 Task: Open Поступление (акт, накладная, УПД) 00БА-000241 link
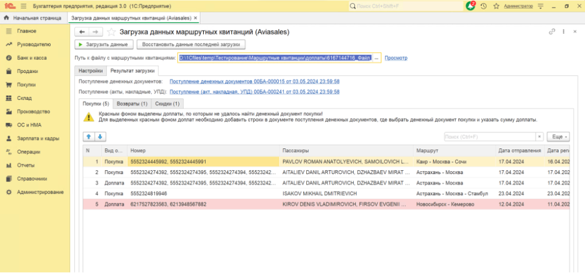tap(254, 92)
